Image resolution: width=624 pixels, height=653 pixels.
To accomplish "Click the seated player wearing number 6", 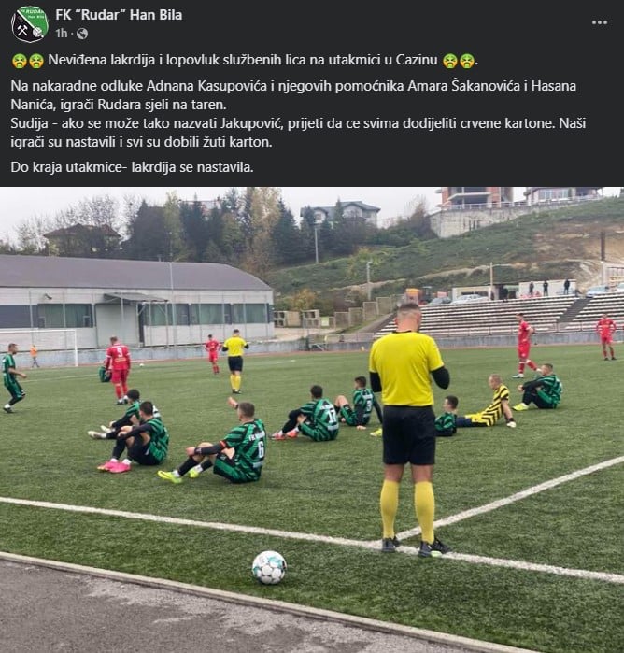I will 219,446.
